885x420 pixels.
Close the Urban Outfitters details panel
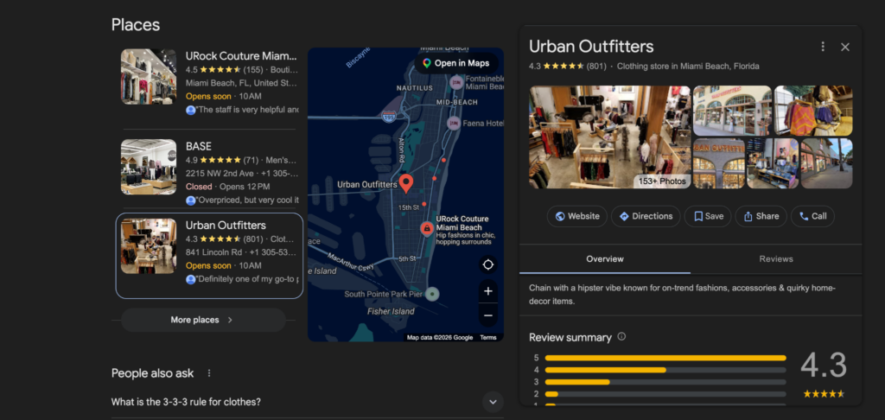pyautogui.click(x=845, y=47)
